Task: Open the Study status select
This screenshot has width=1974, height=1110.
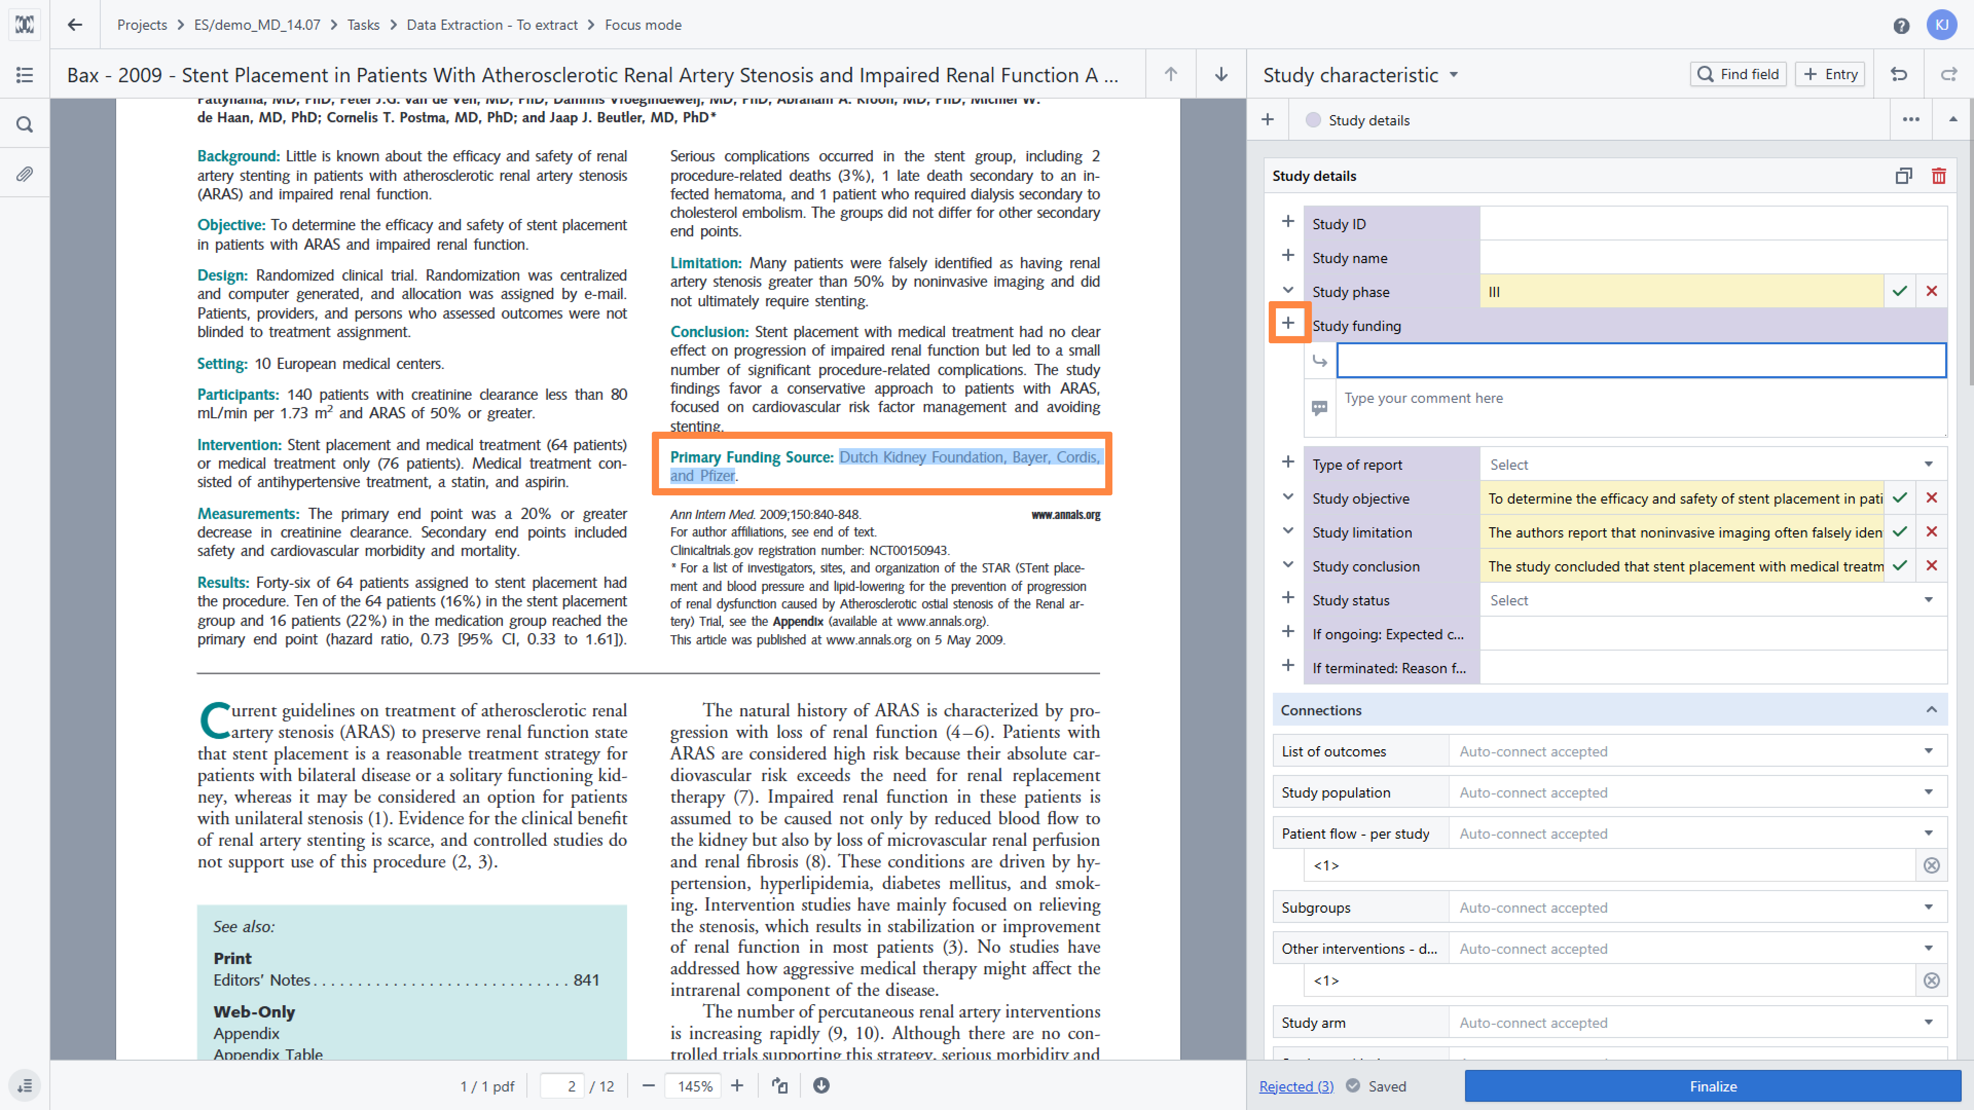Action: [1713, 600]
